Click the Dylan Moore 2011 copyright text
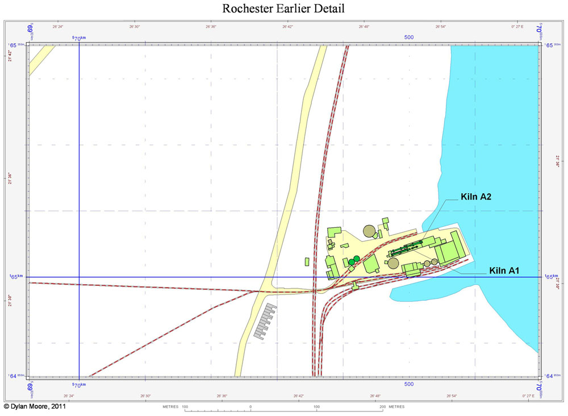 (34, 407)
